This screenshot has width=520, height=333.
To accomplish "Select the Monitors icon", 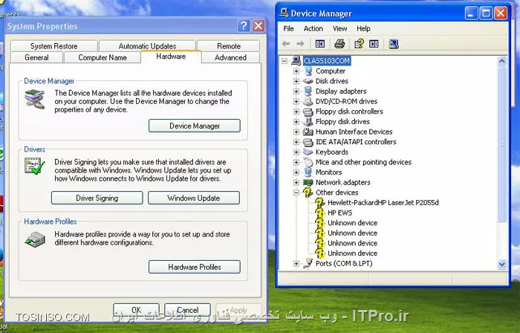I will [308, 172].
